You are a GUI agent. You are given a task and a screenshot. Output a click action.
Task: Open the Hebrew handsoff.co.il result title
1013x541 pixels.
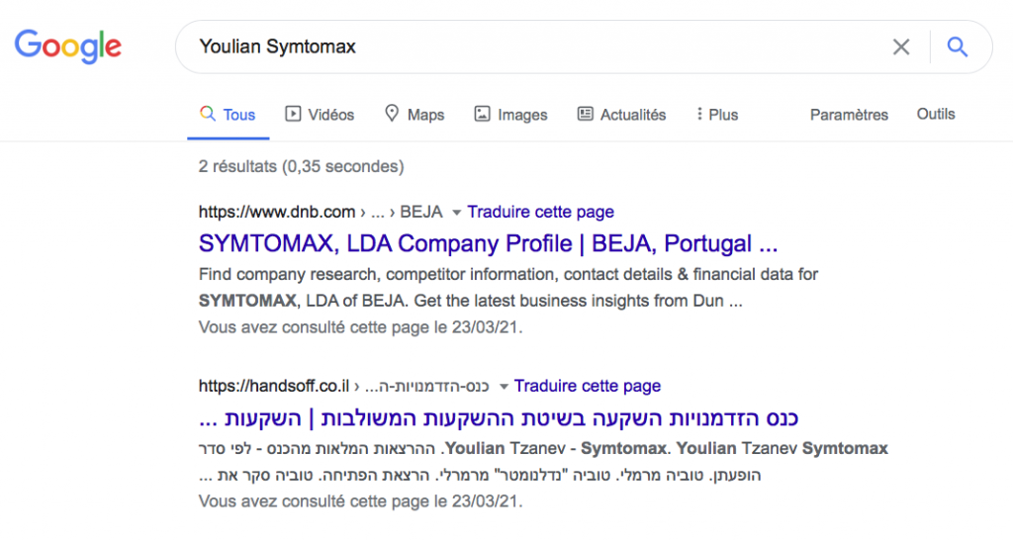499,417
